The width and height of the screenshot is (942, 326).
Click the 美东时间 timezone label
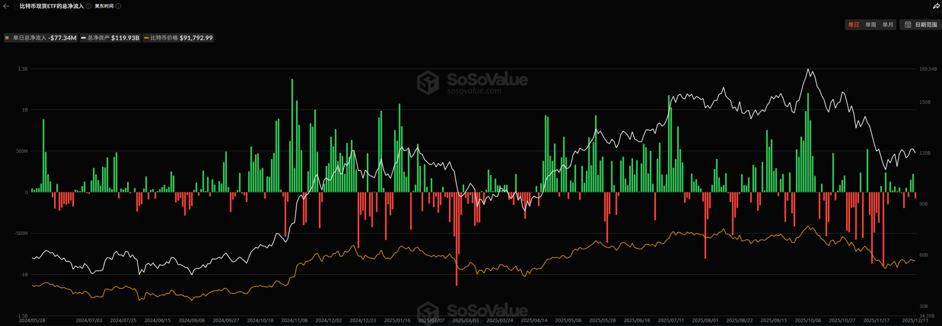coord(104,6)
